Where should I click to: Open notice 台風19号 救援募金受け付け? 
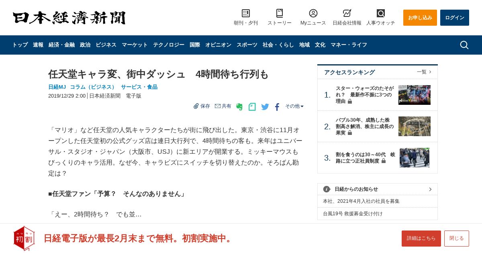click(x=353, y=214)
